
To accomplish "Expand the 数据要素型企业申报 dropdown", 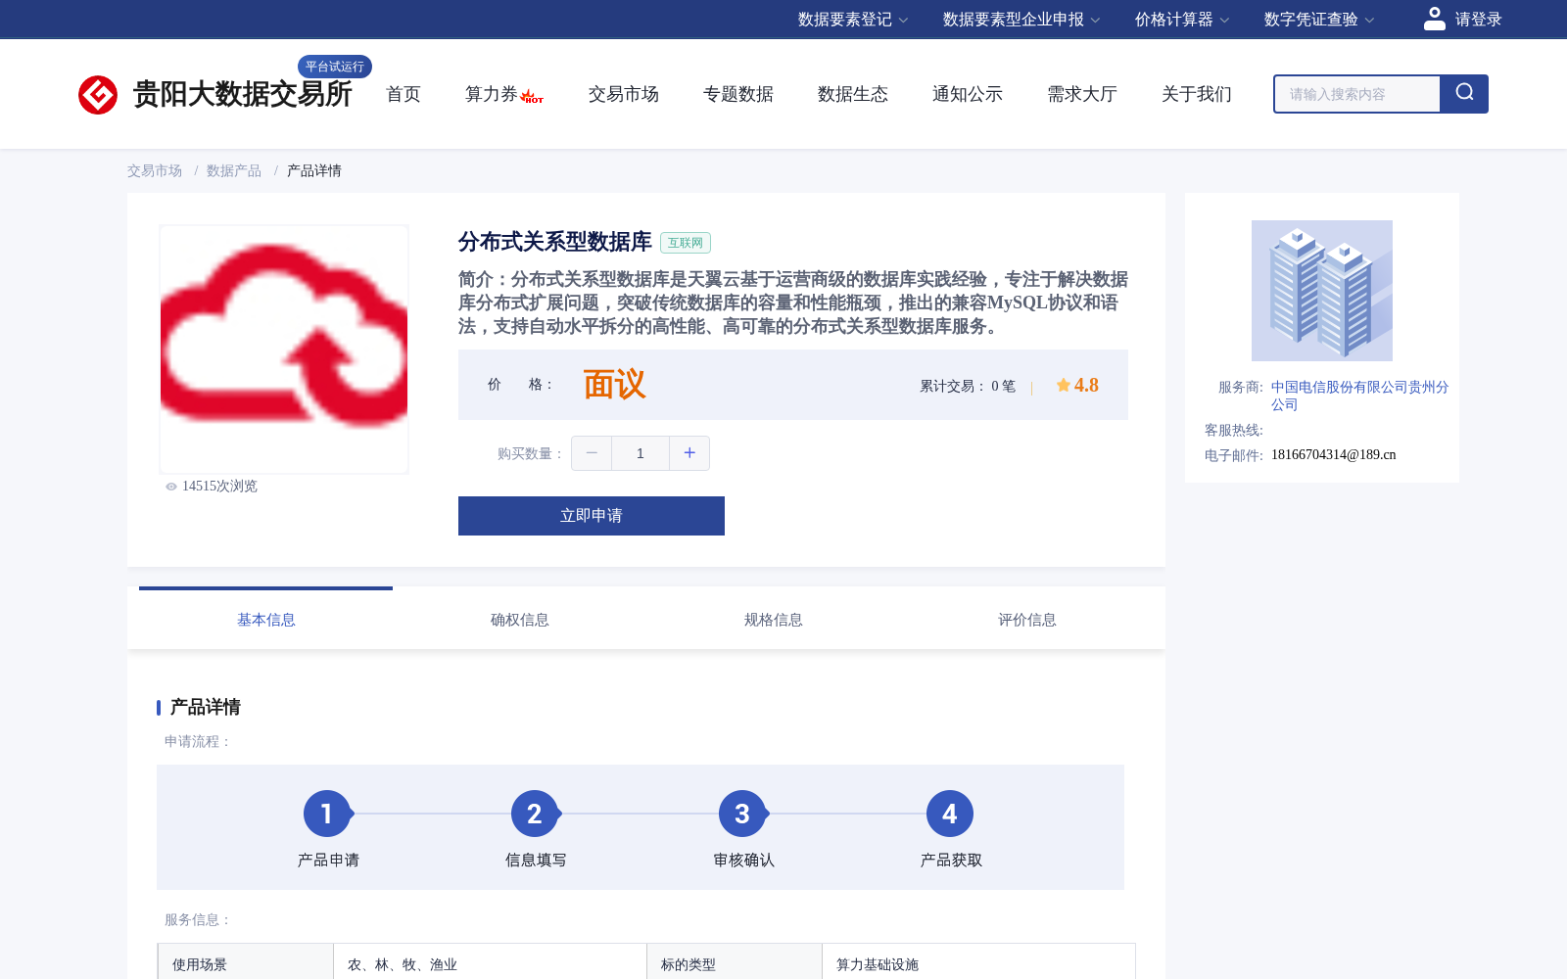I will 1021,20.
